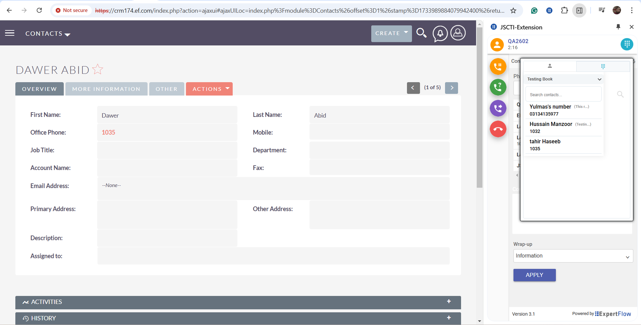The width and height of the screenshot is (641, 325).
Task: Open the notifications bell icon
Action: 440,33
